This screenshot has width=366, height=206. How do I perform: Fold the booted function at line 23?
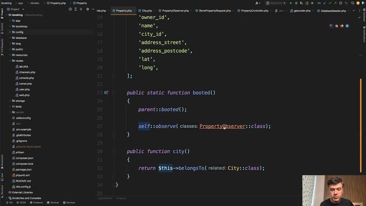(x=113, y=93)
